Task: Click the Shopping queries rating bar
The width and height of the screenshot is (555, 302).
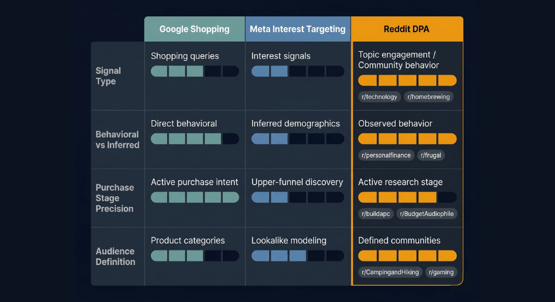Action: [x=195, y=71]
